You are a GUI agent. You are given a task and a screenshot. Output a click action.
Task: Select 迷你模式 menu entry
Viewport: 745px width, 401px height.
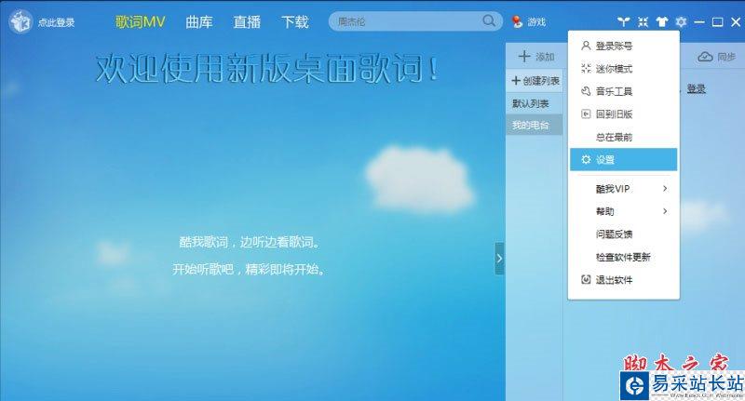(x=624, y=69)
